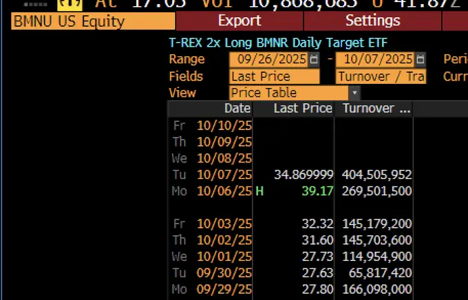Click turnover value 114,954,900
The image size is (468, 300).
pyautogui.click(x=376, y=257)
